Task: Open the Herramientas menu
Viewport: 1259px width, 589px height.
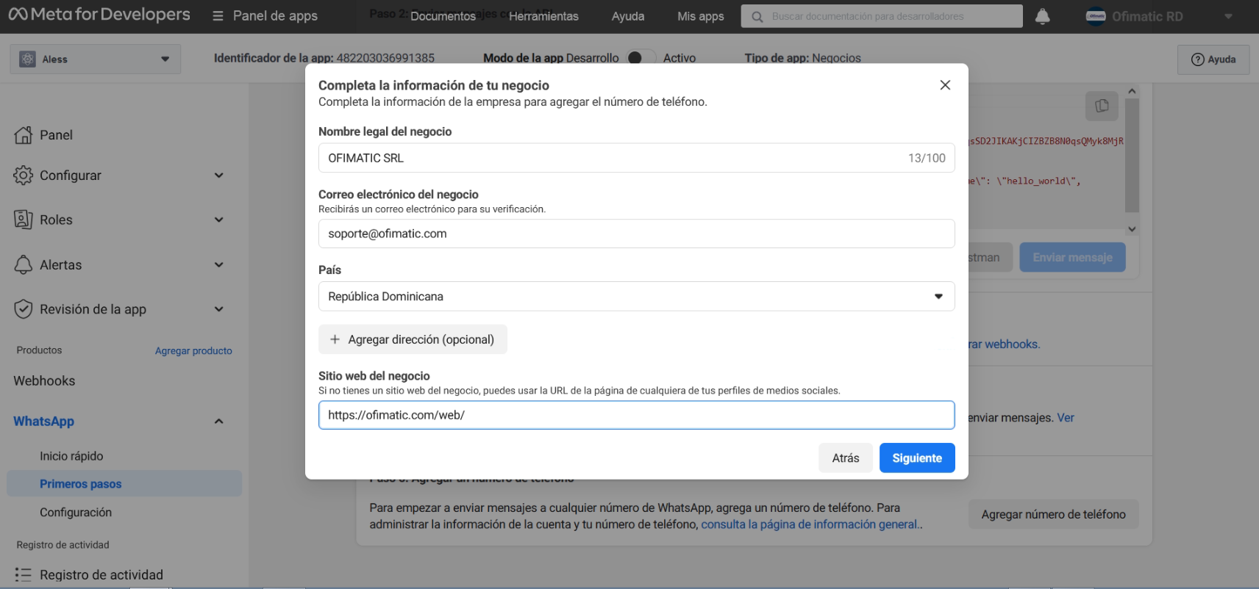Action: (543, 16)
